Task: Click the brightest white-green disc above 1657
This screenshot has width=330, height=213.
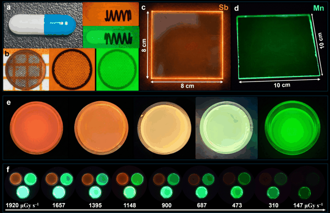Action: (x=59, y=192)
